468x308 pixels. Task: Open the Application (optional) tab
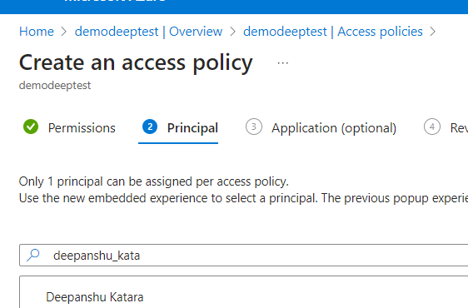point(334,128)
